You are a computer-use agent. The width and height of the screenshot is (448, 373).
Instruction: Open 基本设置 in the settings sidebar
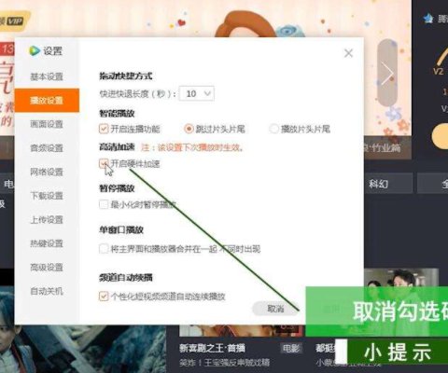pos(47,76)
